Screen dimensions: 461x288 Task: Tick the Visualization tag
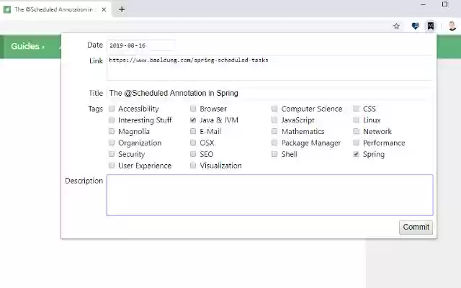(193, 165)
